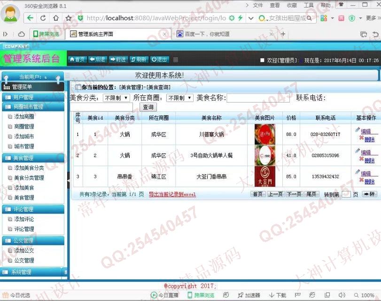Collapse 评论管理 sidebar section

click(33, 209)
